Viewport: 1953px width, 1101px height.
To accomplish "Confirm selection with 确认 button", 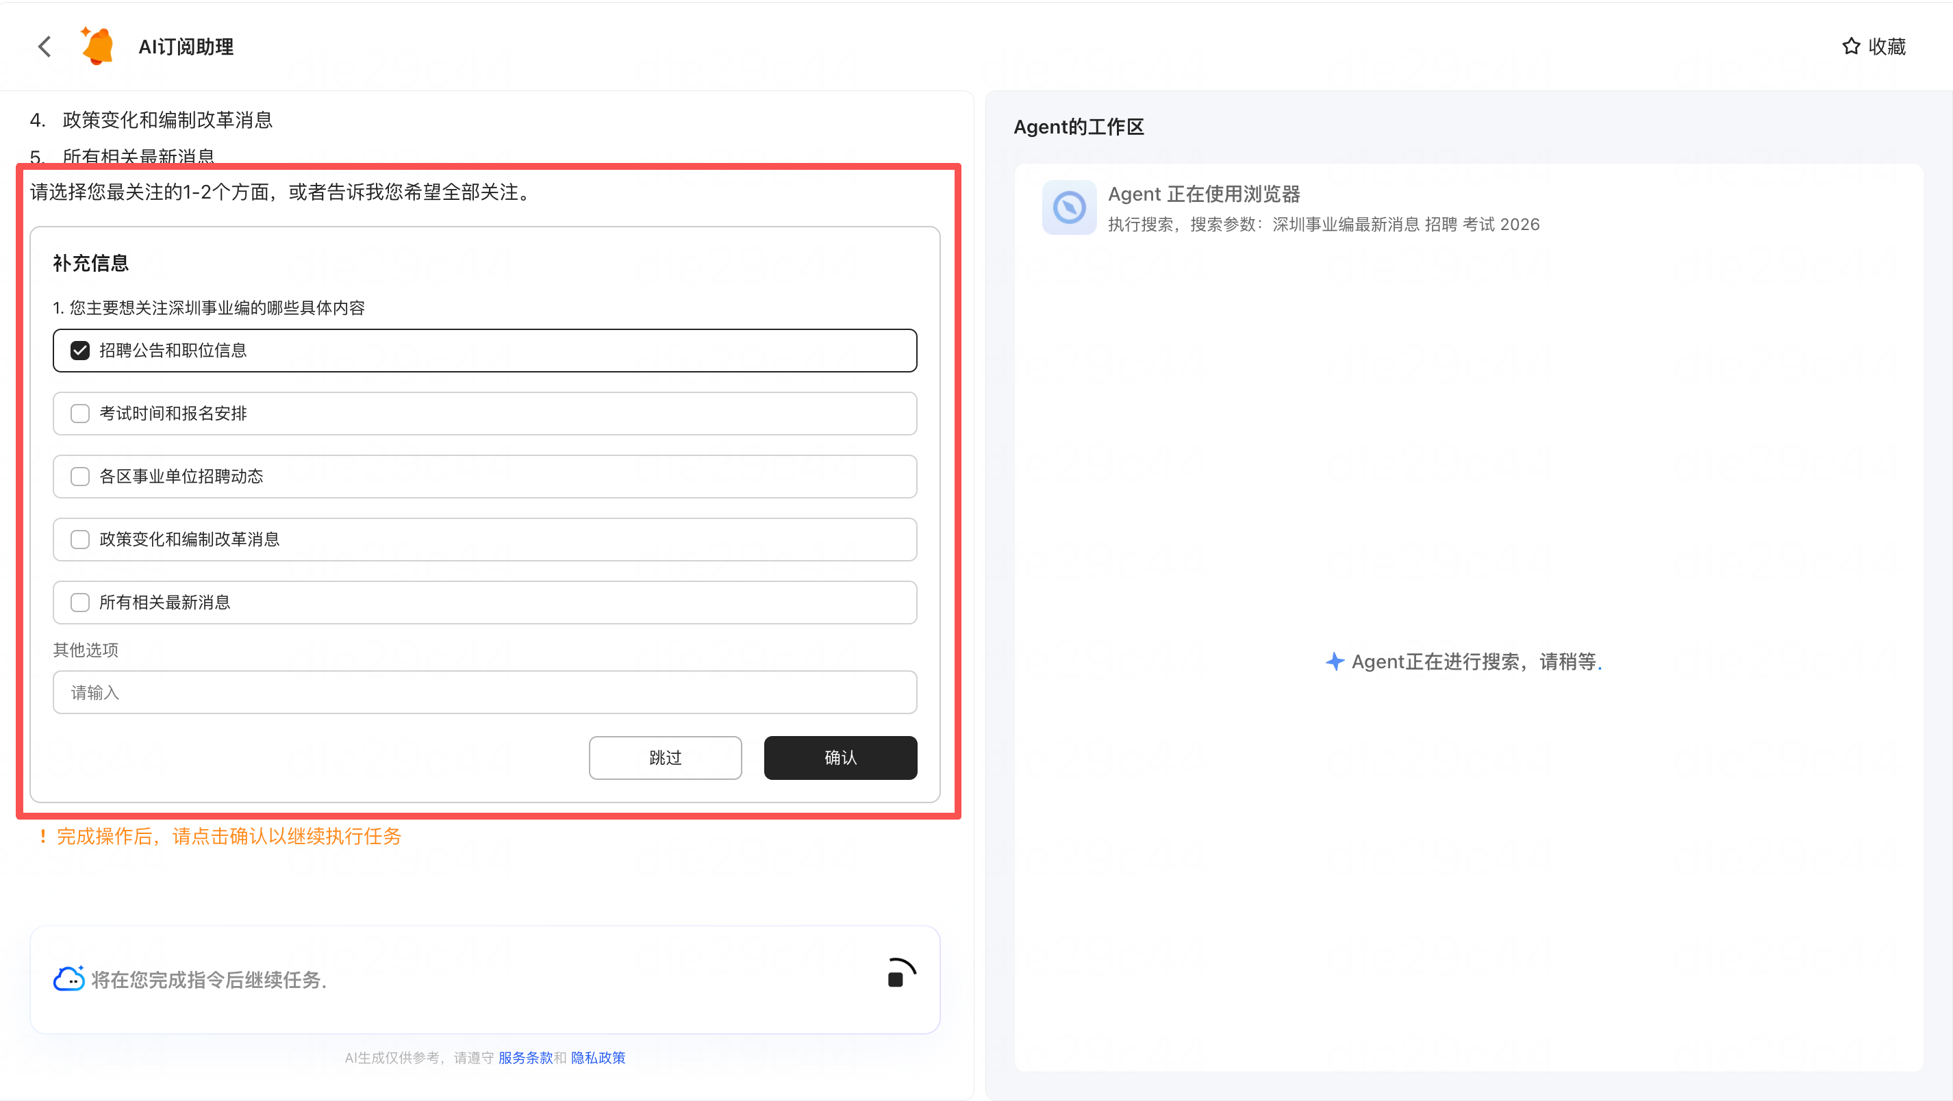I will pyautogui.click(x=840, y=757).
